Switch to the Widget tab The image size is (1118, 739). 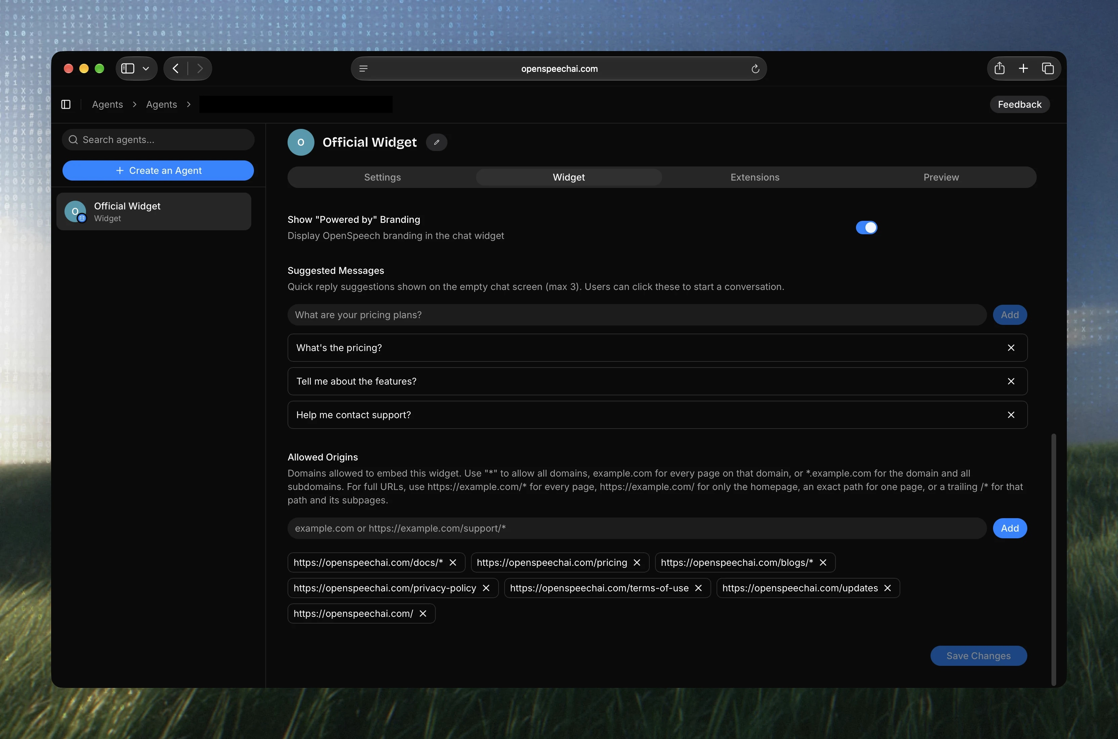coord(569,177)
